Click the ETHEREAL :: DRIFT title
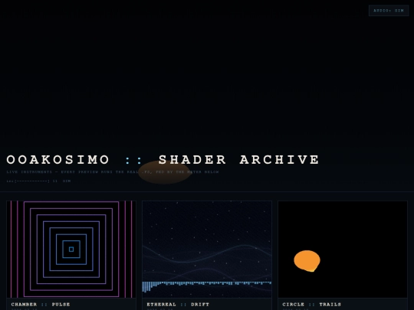414x310 pixels. coord(178,304)
